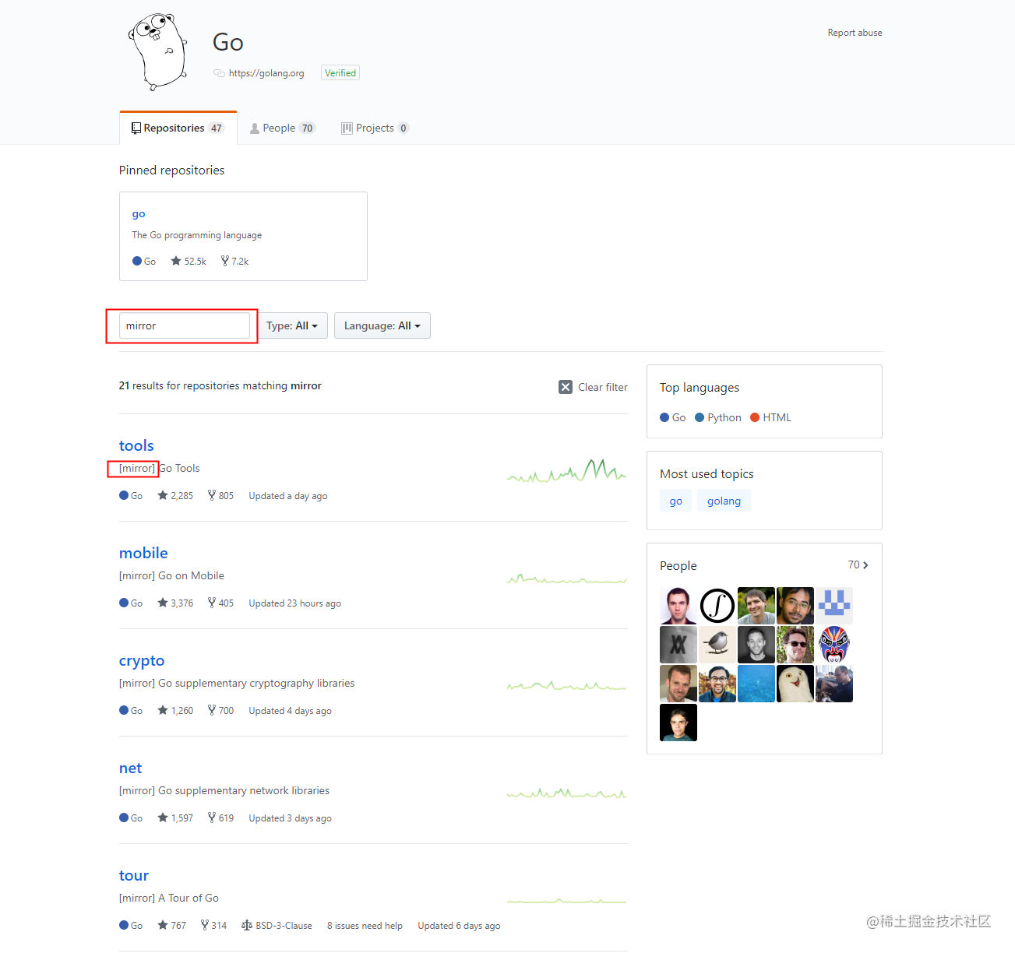Viewport: 1015px width, 953px height.
Task: Click the Go gopher organization avatar
Action: tap(157, 51)
